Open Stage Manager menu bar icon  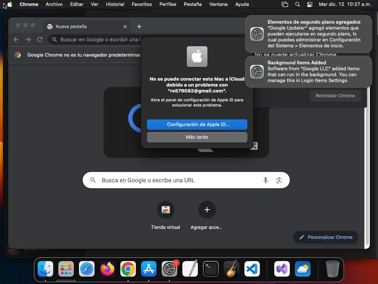pyautogui.click(x=285, y=4)
